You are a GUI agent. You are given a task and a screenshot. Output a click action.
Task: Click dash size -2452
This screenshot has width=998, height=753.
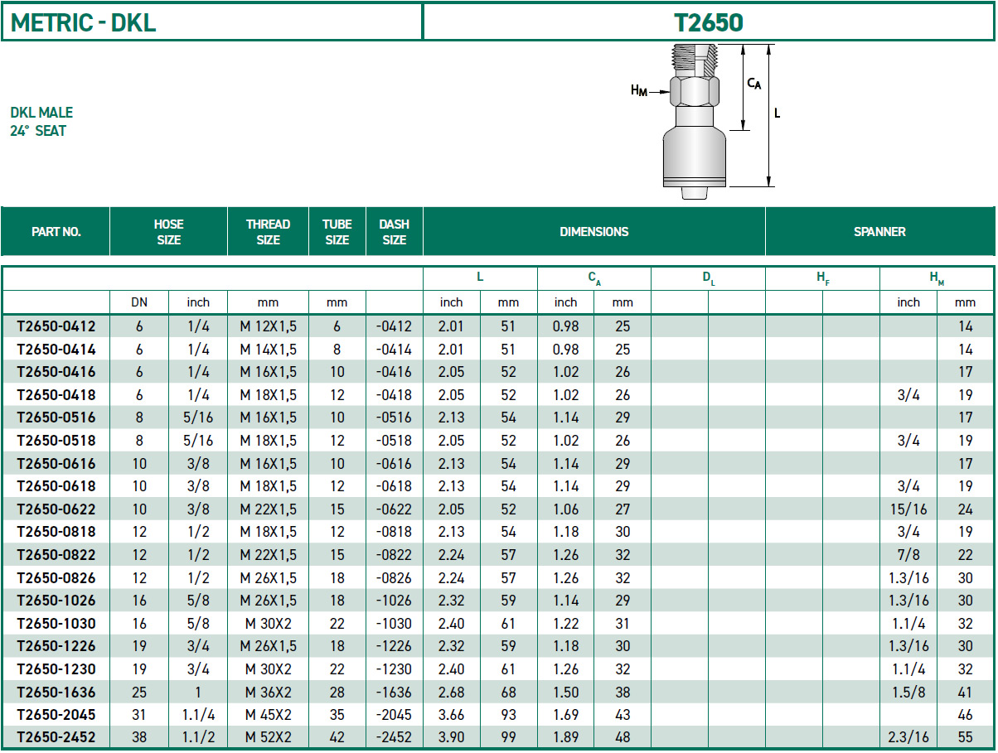(394, 737)
